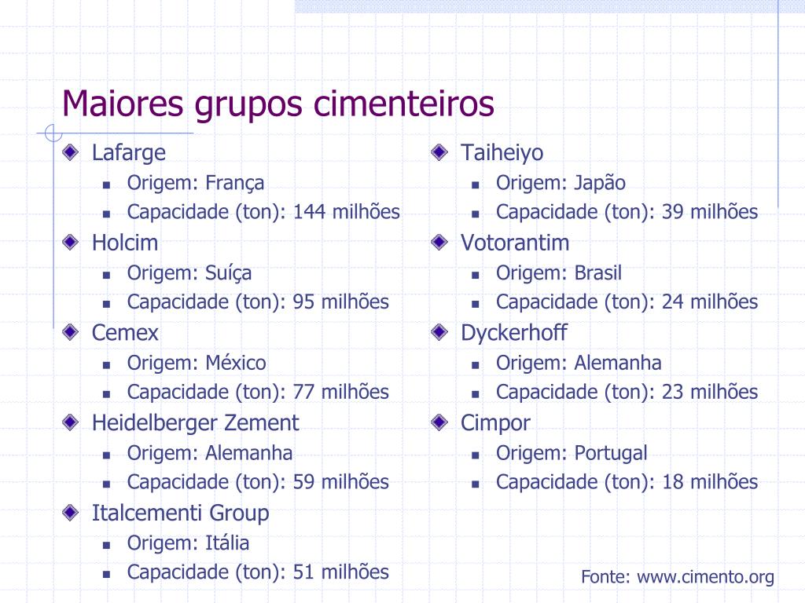Image resolution: width=805 pixels, height=603 pixels.
Task: Click 'Origem: Itália' line
Action: tap(188, 543)
